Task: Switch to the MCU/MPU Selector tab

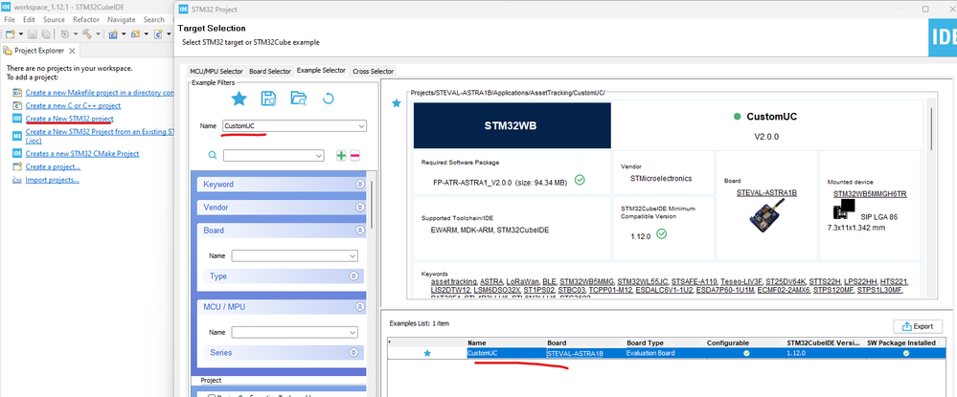Action: 216,72
